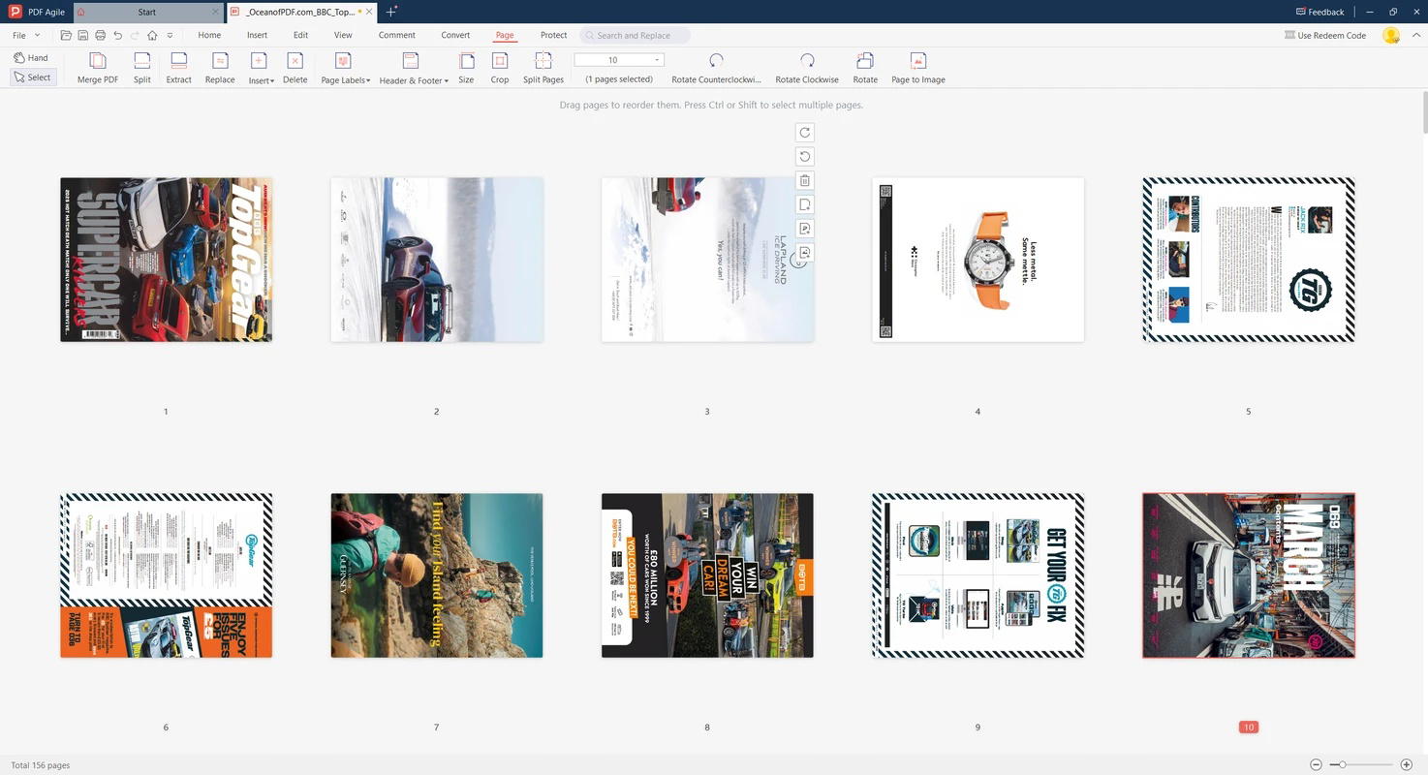Switch to the Edit tab
Viewport: 1428px width, 775px height.
(x=300, y=35)
